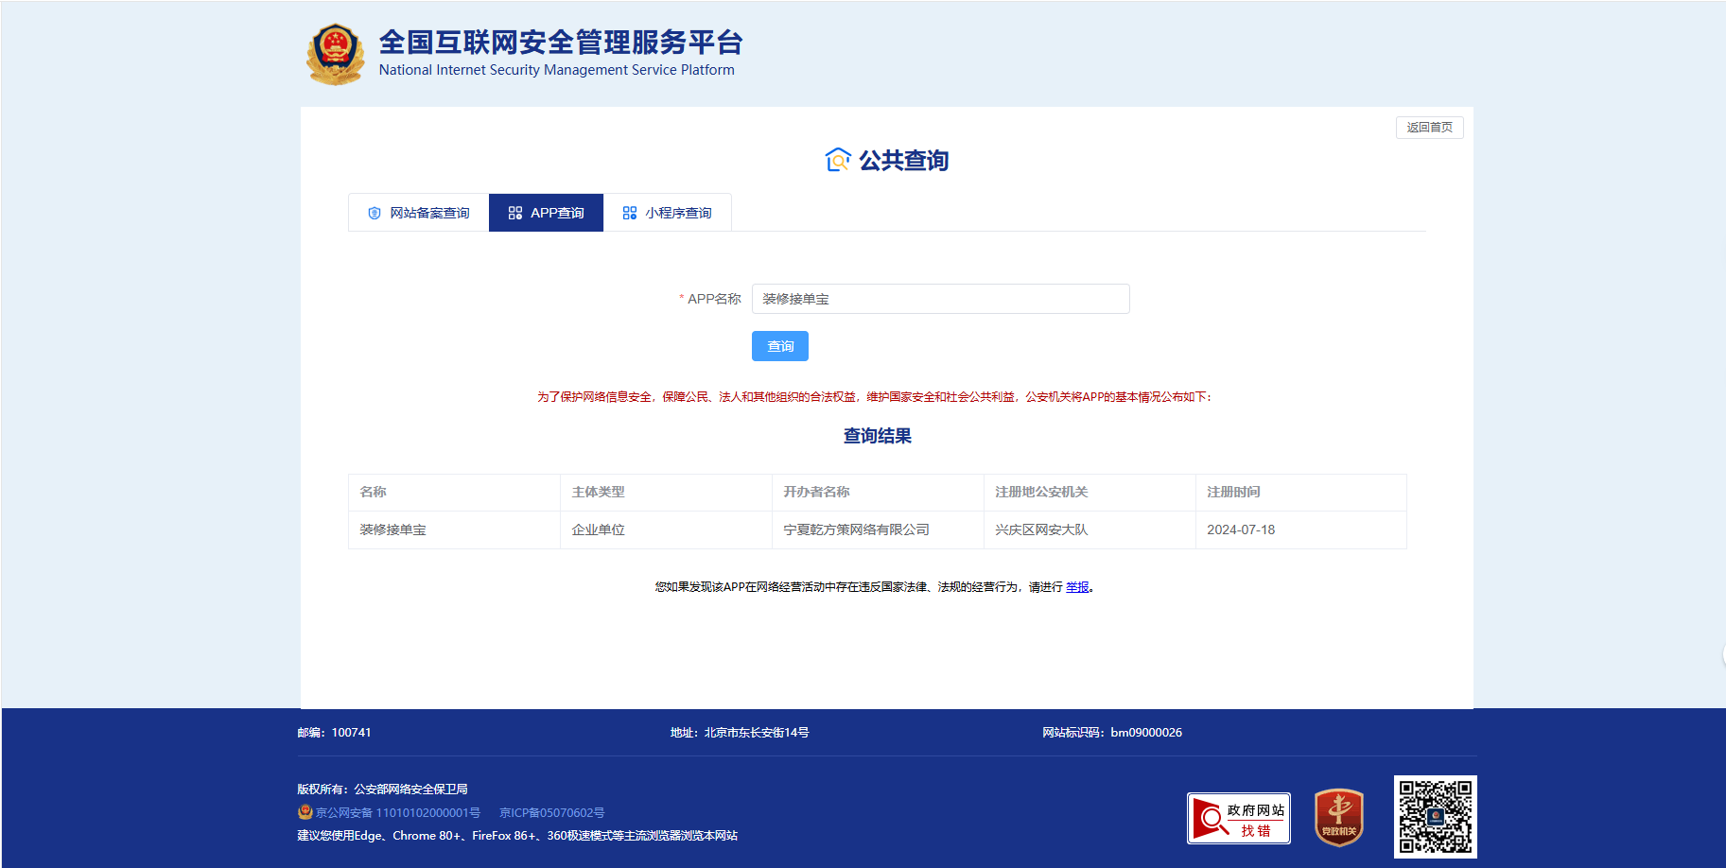The width and height of the screenshot is (1726, 868).
Task: Click the National Internet Security Management subtitle
Action: (556, 70)
